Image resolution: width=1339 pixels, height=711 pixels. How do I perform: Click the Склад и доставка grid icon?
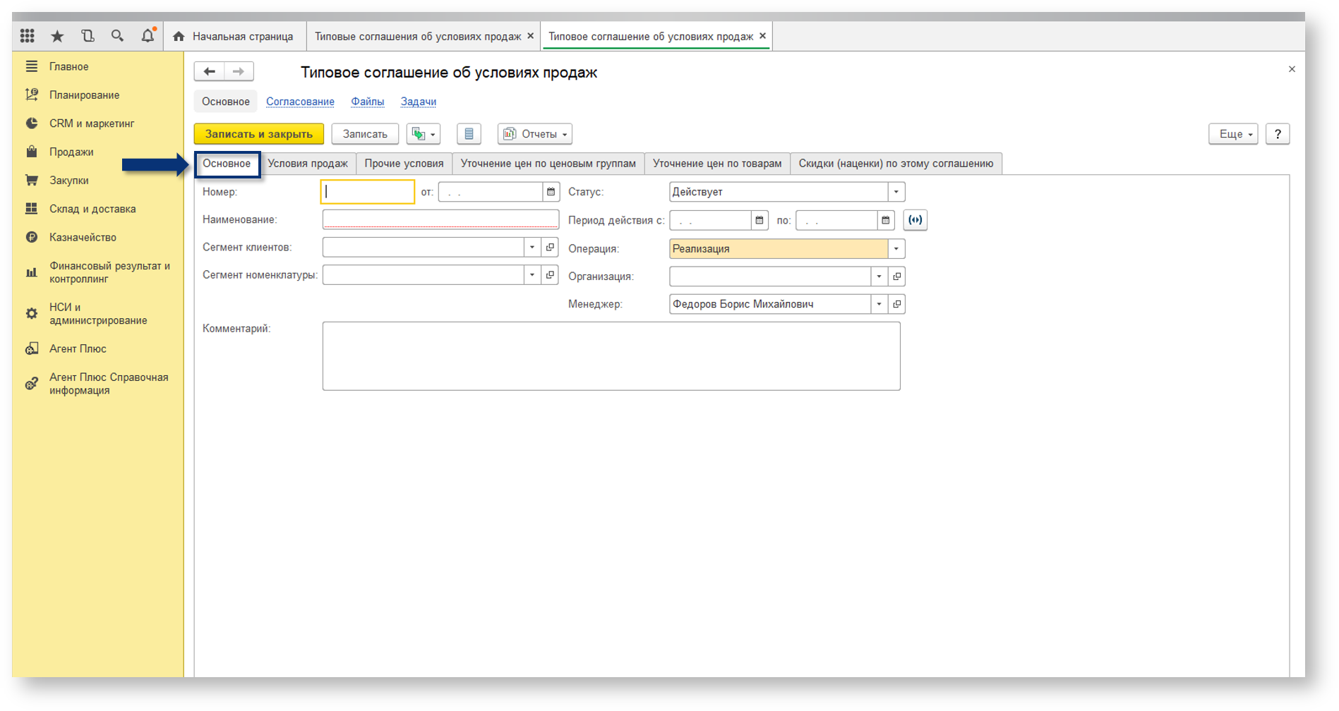32,209
